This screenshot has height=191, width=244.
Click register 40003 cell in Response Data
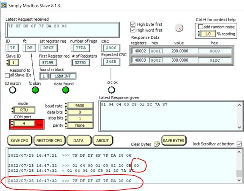point(140,60)
